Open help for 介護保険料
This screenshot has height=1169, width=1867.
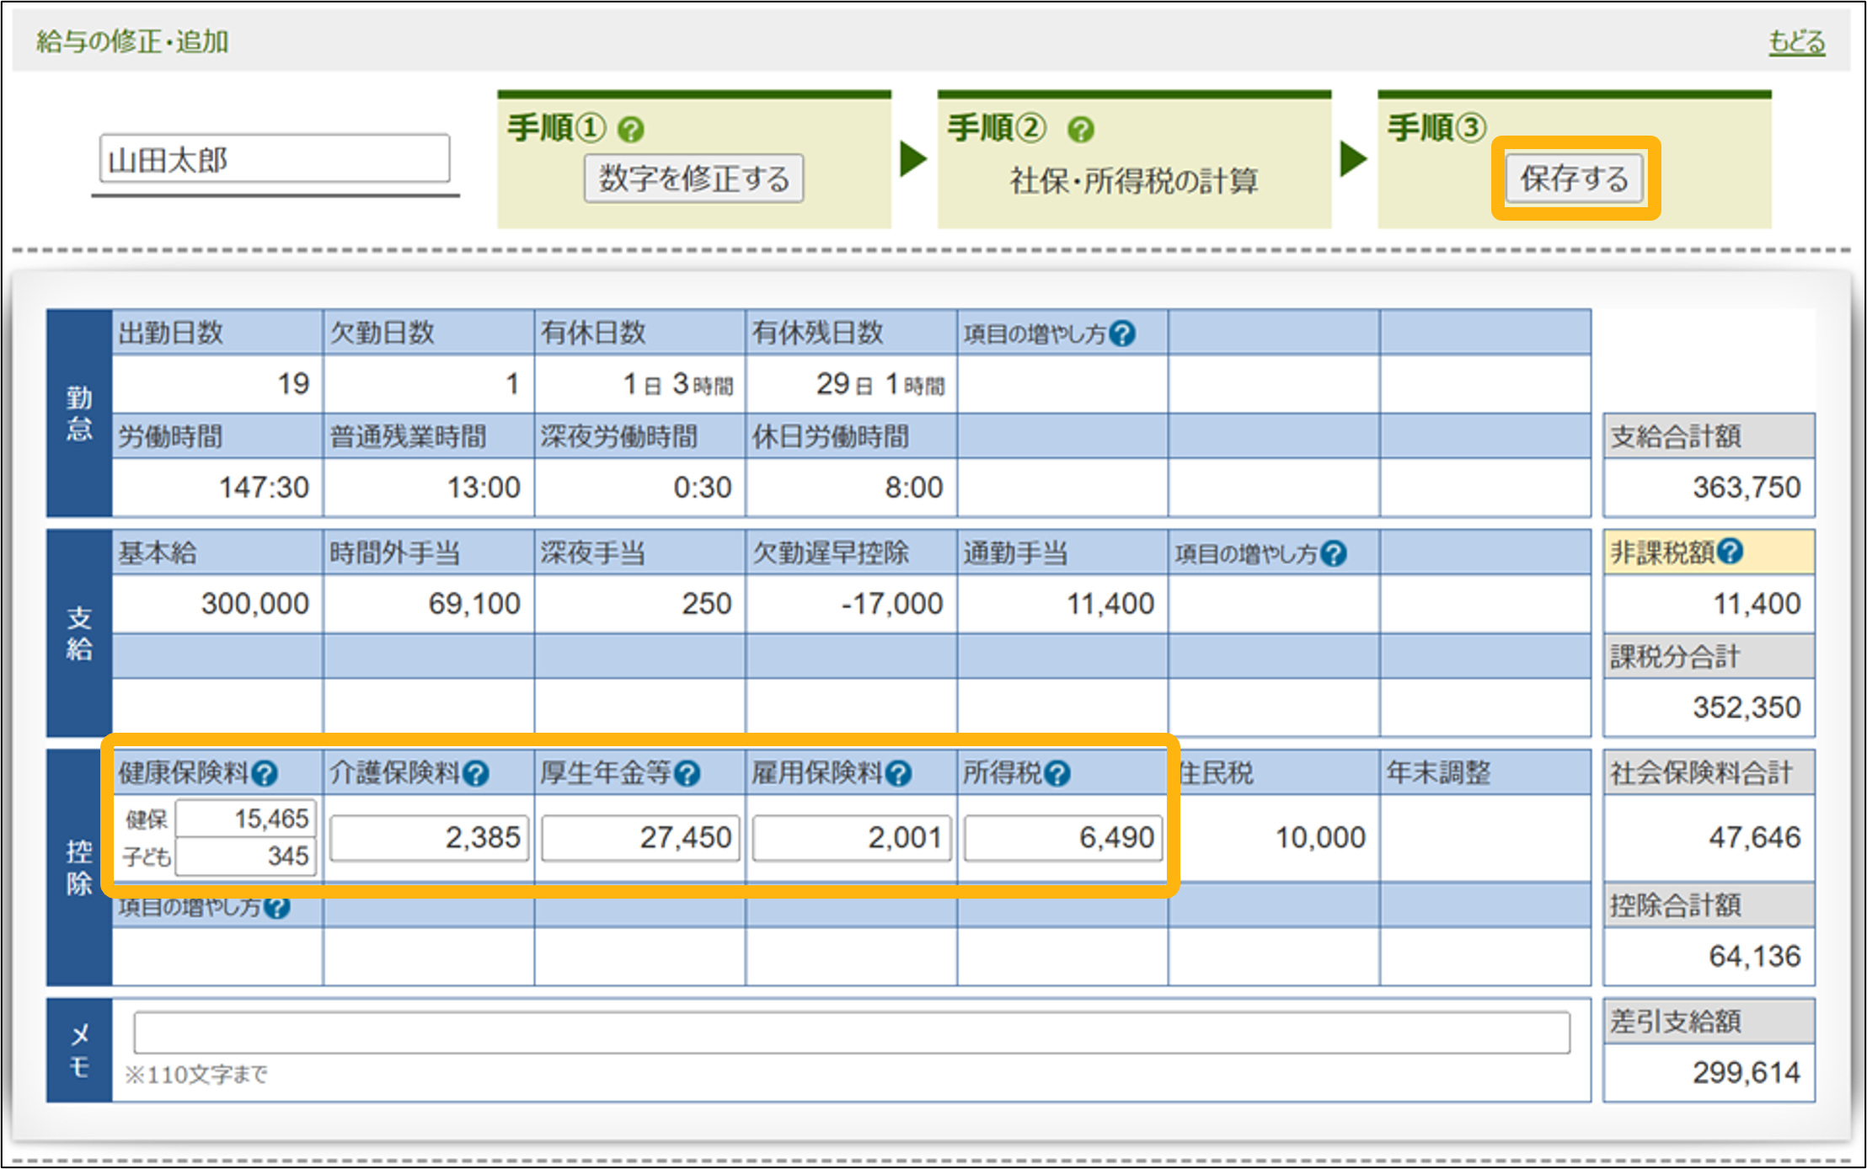[x=476, y=773]
